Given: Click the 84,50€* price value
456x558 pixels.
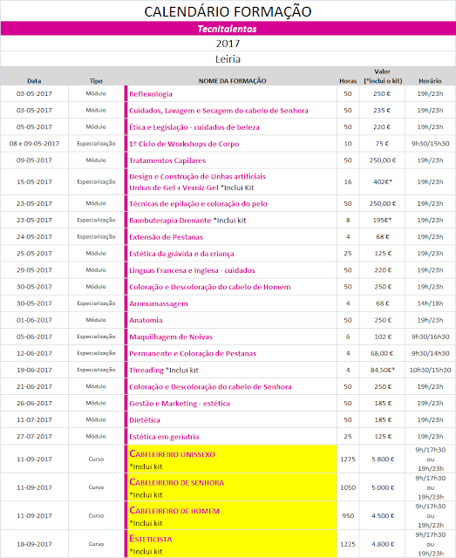Looking at the screenshot, I should tap(382, 370).
